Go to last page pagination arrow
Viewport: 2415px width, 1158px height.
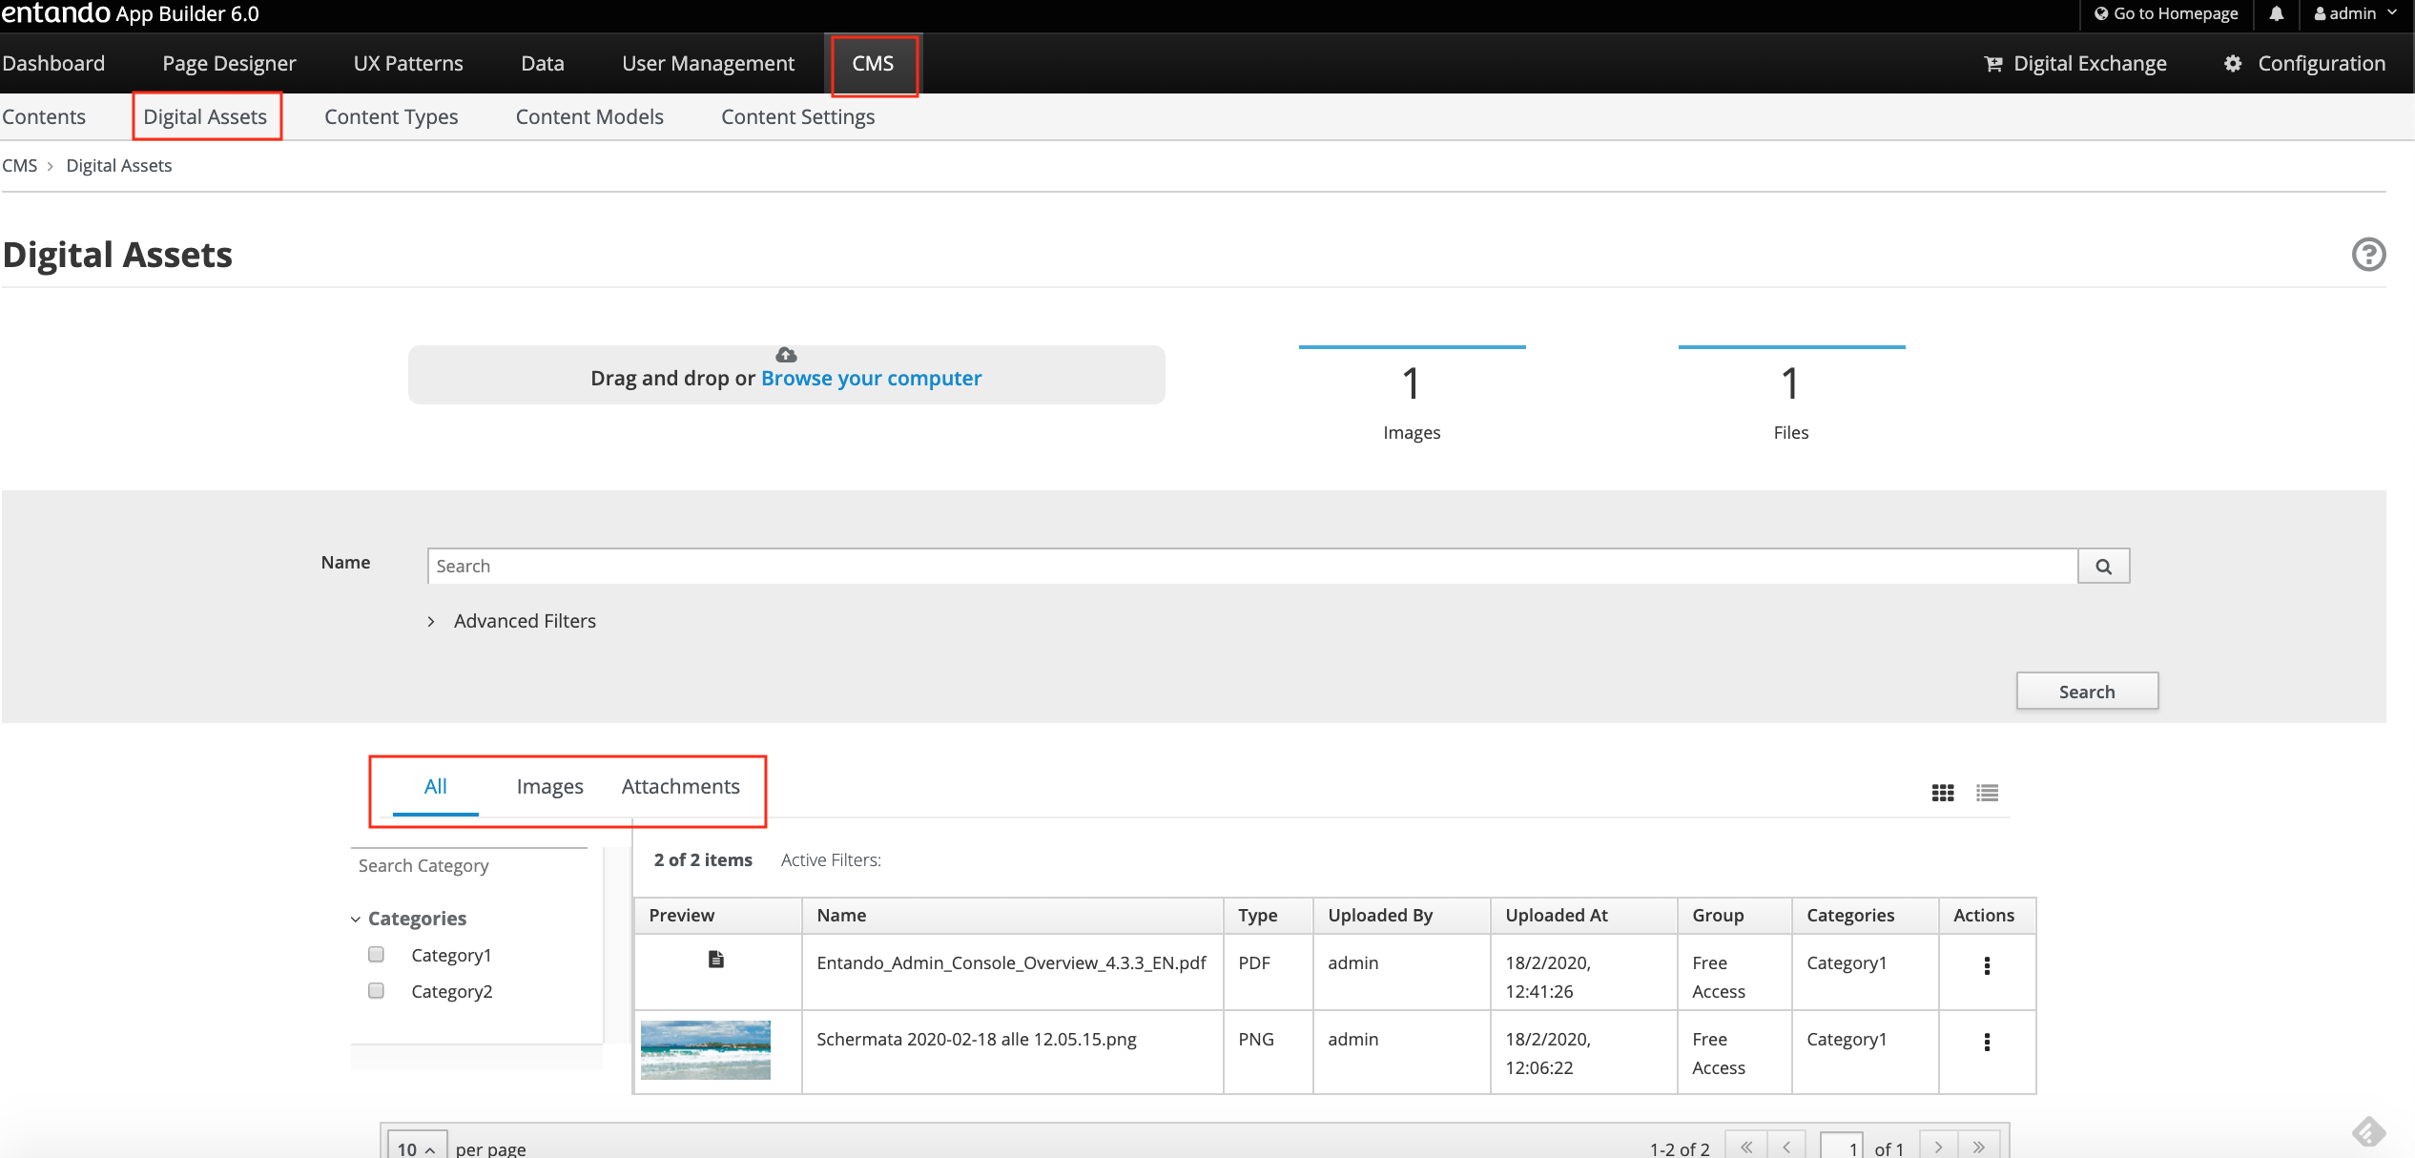coord(1979,1147)
